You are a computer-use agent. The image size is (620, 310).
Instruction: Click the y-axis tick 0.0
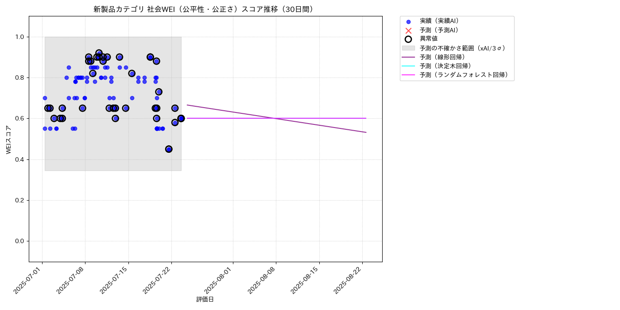pos(20,241)
